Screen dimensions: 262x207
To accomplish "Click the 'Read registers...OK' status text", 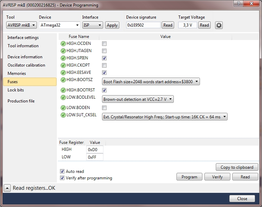I will (34, 188).
